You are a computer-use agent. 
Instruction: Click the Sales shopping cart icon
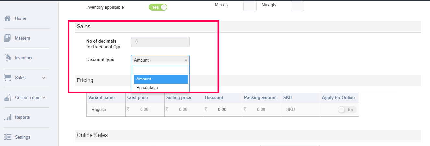click(7, 78)
